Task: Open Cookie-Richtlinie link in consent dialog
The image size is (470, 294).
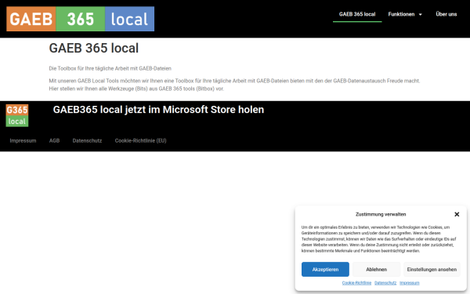Action: pyautogui.click(x=356, y=283)
